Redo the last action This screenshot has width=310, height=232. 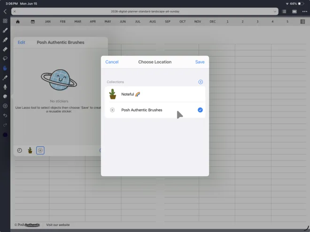coord(5,125)
